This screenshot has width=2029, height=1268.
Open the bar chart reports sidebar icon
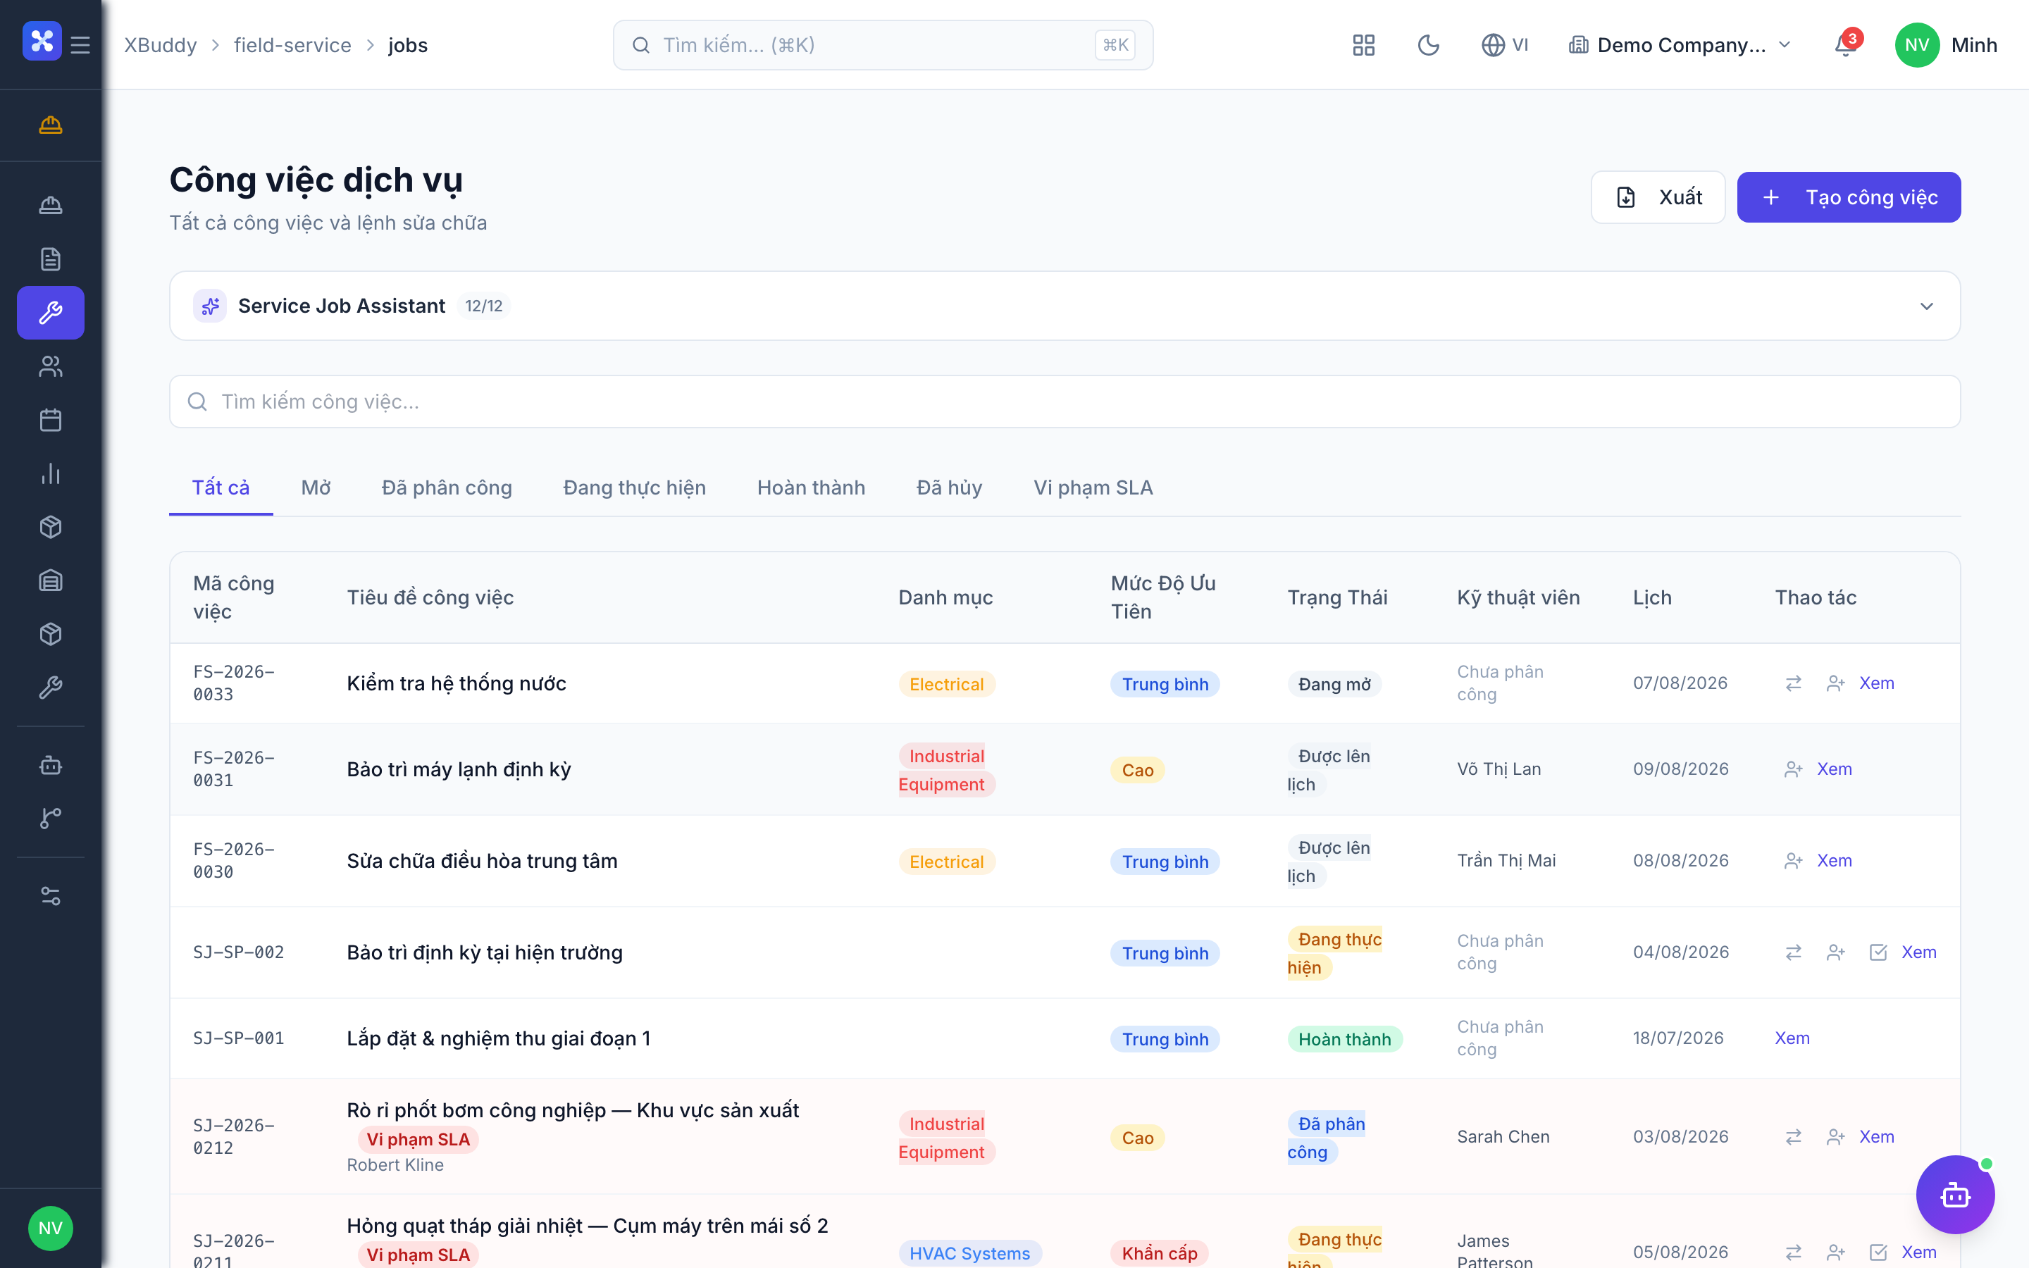(x=50, y=474)
